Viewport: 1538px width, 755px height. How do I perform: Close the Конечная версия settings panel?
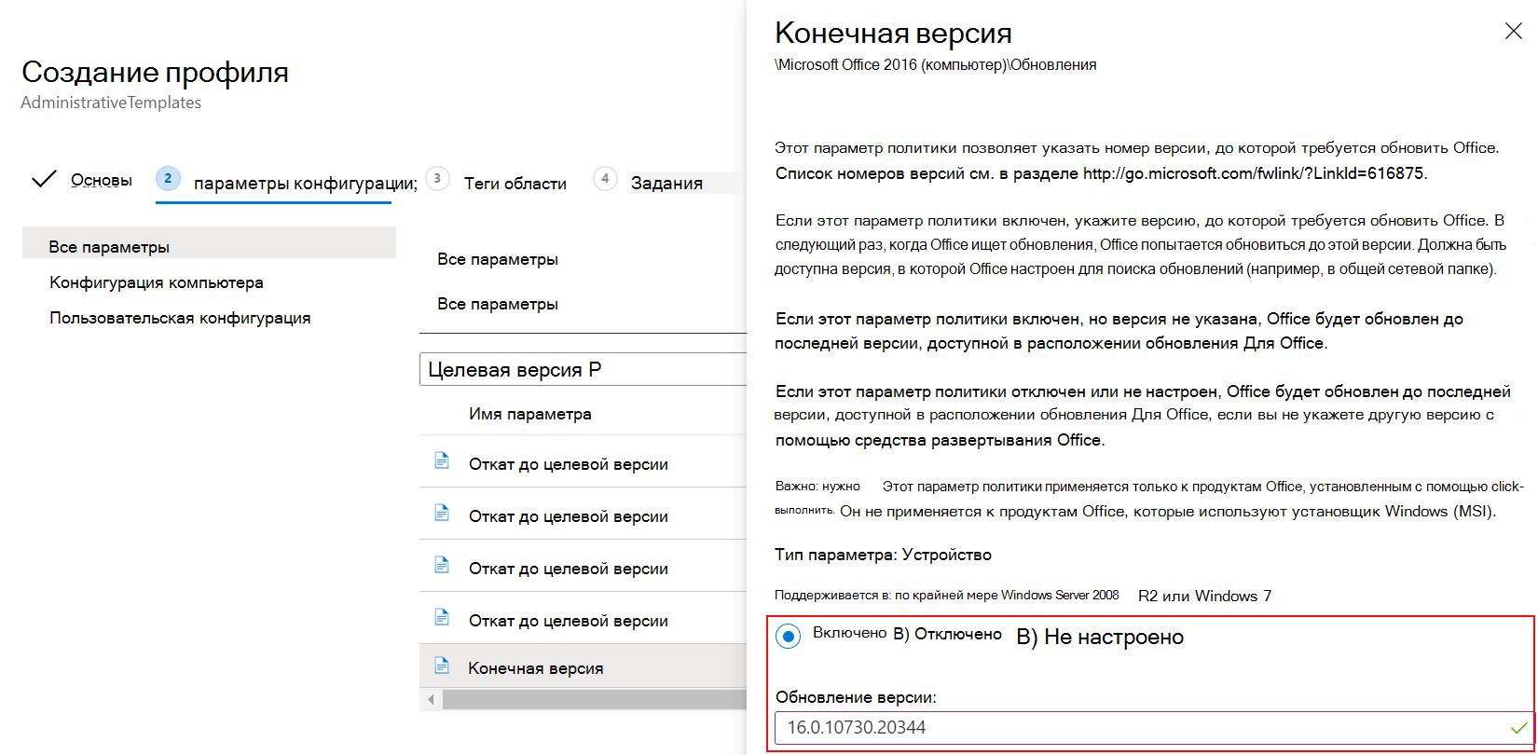(x=1514, y=32)
